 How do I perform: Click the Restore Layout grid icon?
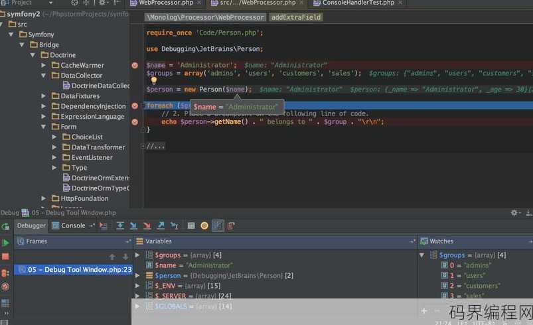pos(5,302)
